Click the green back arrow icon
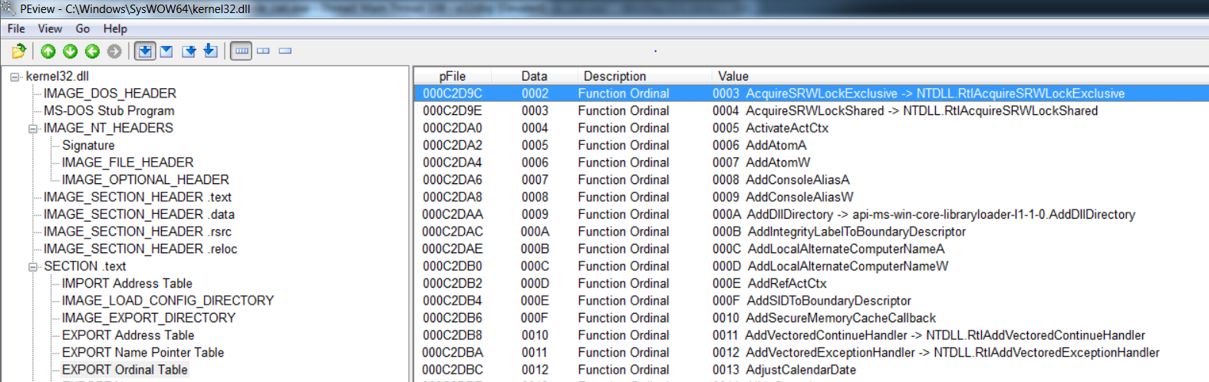1209x382 pixels. [93, 51]
